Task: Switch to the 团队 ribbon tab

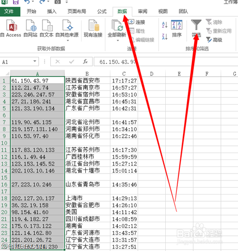Action: pos(183,12)
